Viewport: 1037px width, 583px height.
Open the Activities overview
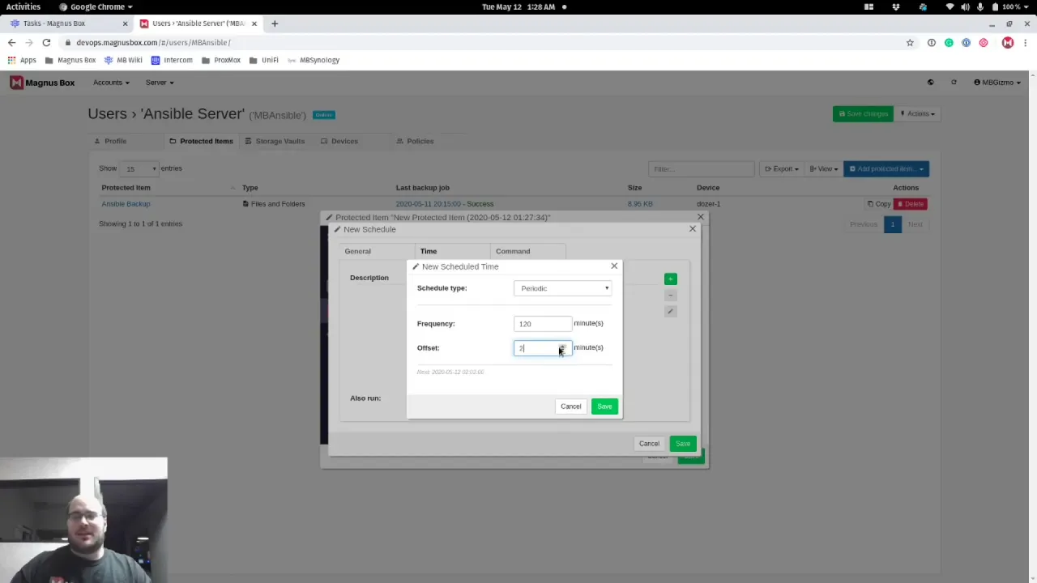[23, 6]
